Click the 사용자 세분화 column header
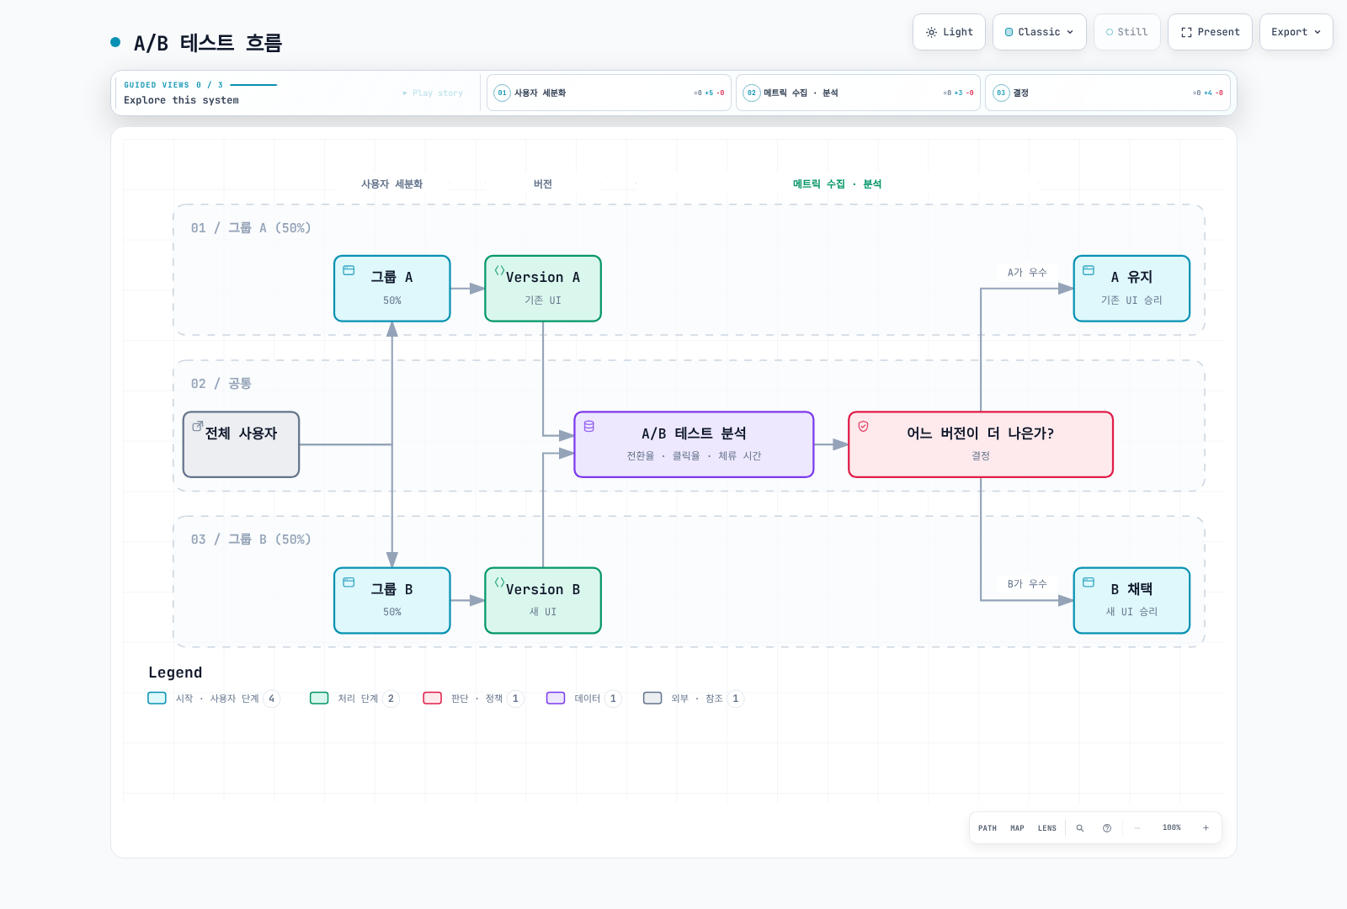Screen dimensions: 1347x909 [392, 184]
